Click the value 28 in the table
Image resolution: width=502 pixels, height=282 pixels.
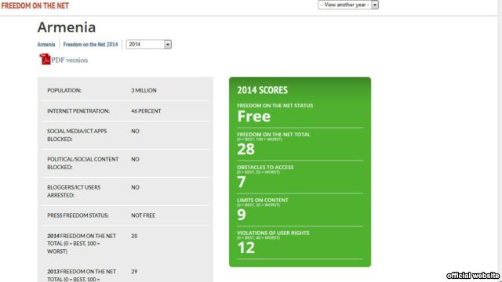click(x=134, y=236)
